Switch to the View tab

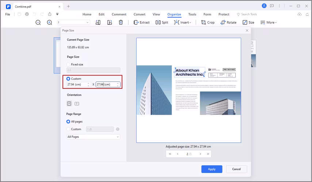click(156, 14)
